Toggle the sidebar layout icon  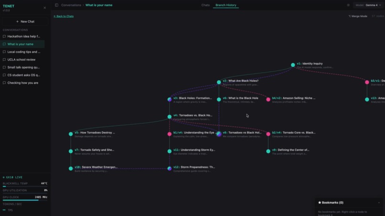click(x=57, y=5)
